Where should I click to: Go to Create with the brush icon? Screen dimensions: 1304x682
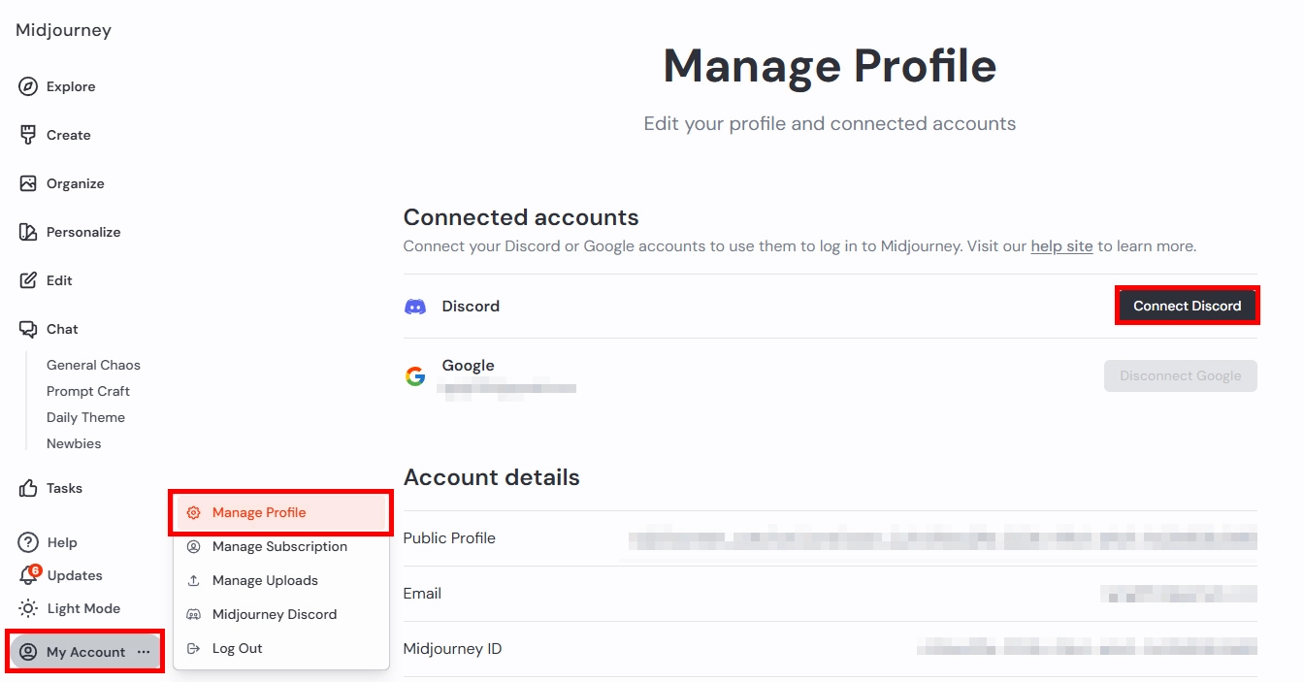click(28, 135)
